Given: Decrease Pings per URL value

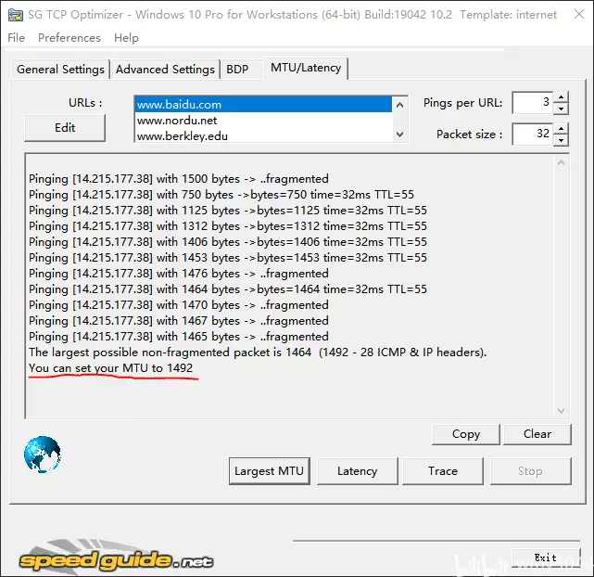Looking at the screenshot, I should (561, 108).
